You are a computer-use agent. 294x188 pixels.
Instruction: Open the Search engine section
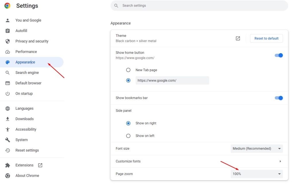(x=27, y=73)
